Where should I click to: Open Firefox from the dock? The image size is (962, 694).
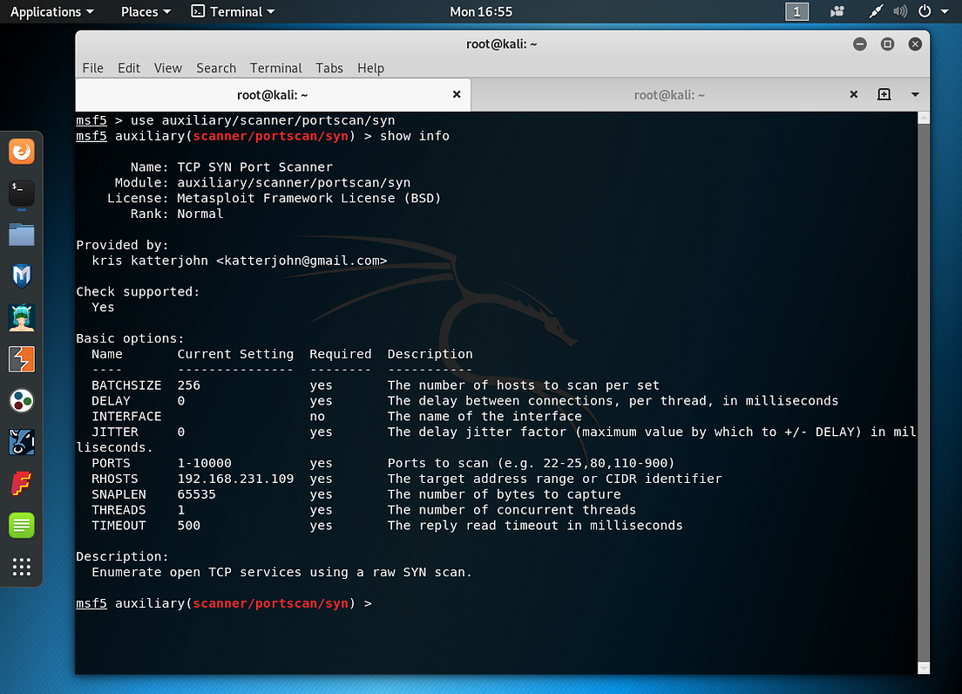[21, 151]
